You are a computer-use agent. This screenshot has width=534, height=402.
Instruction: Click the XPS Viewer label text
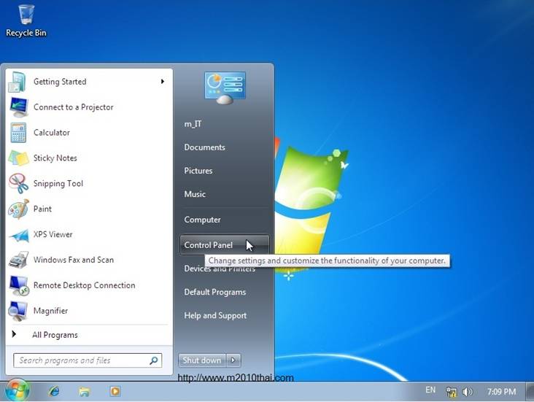click(x=53, y=234)
